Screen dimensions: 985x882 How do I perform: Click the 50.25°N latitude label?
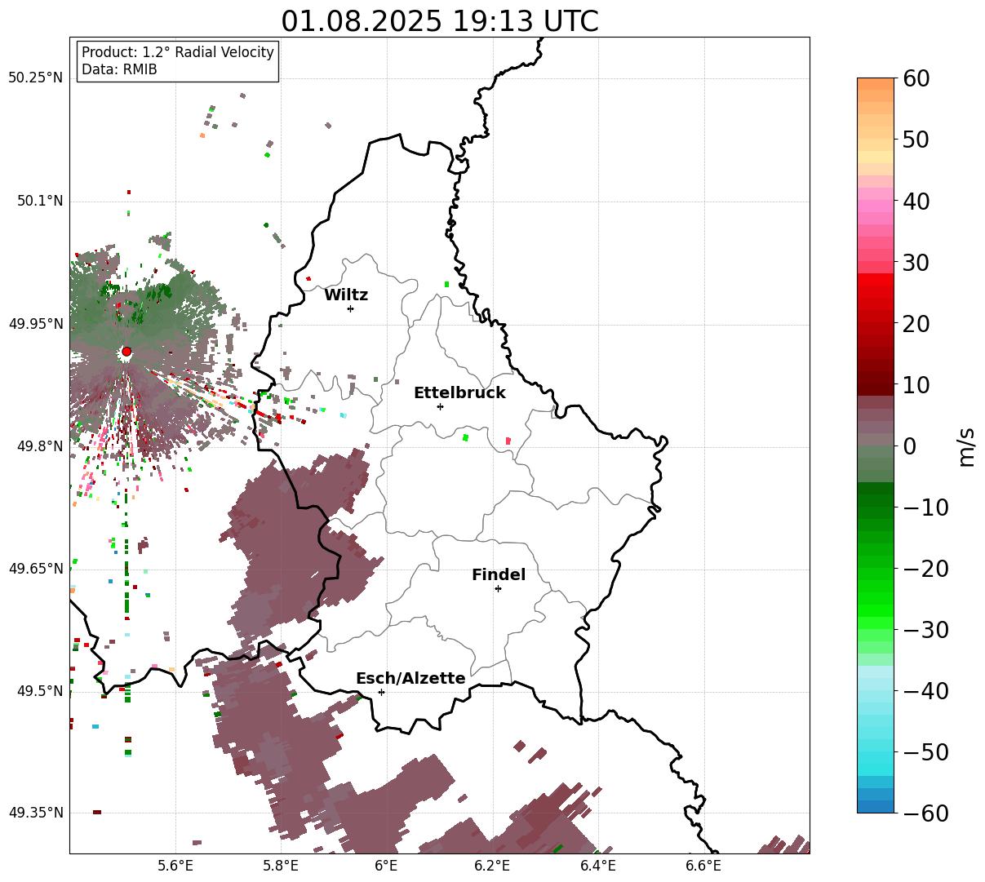point(36,78)
